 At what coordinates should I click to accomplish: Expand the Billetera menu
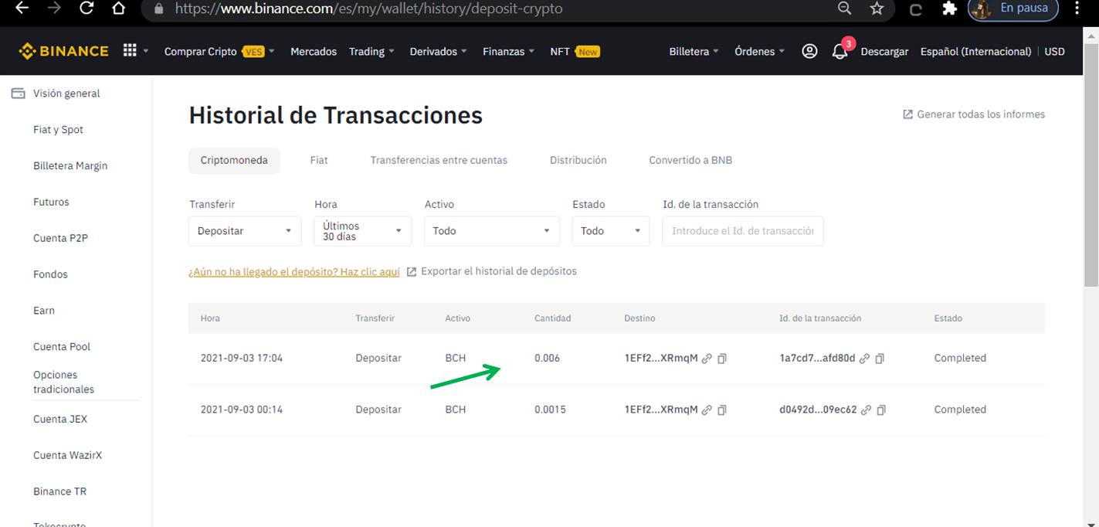coord(694,52)
